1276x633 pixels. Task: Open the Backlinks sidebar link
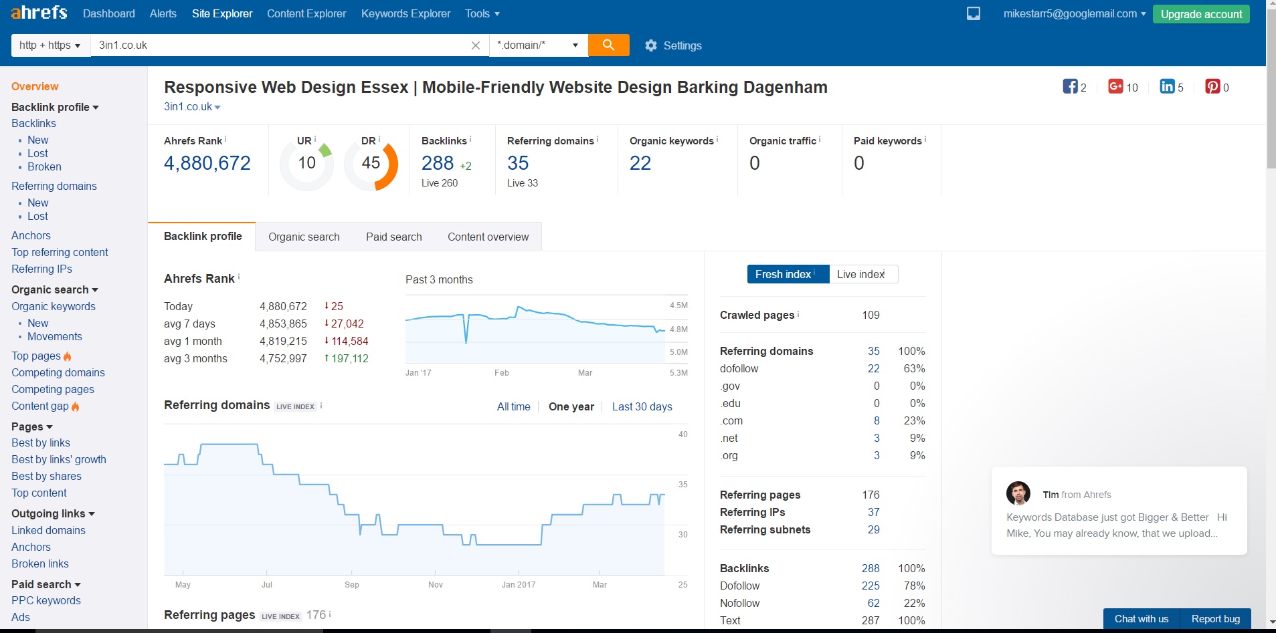click(x=33, y=123)
